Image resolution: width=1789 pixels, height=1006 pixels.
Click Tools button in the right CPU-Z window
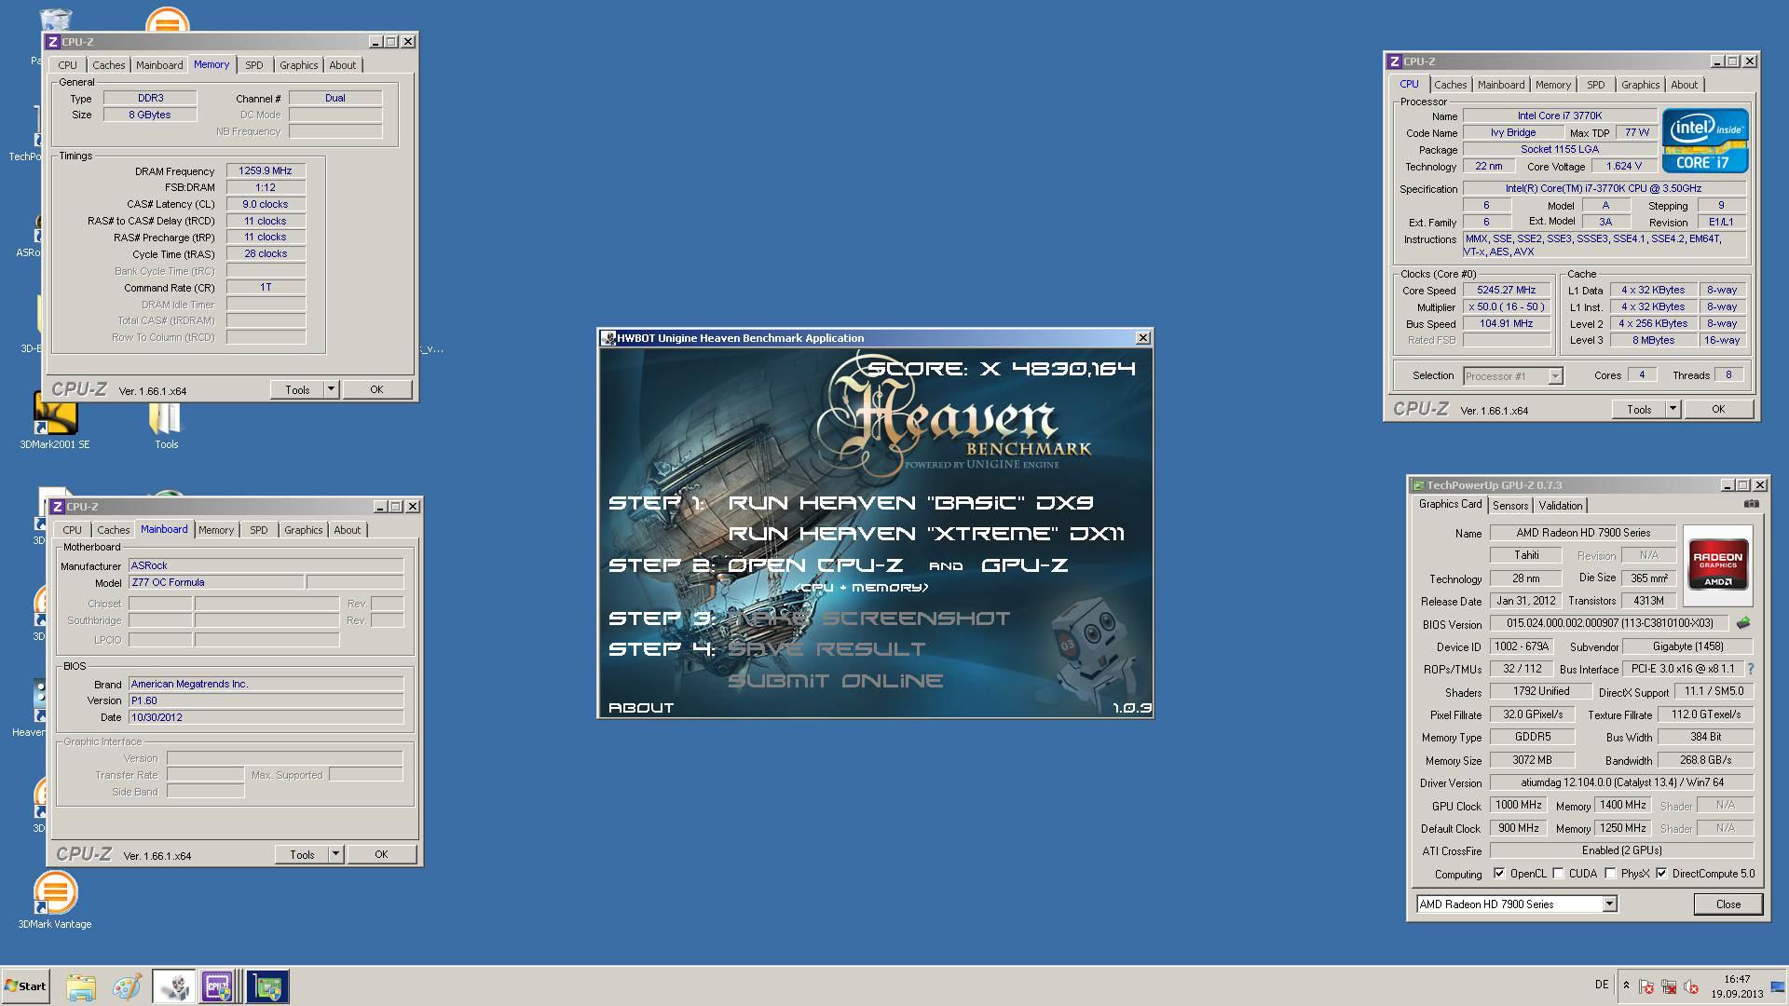[x=1639, y=409]
